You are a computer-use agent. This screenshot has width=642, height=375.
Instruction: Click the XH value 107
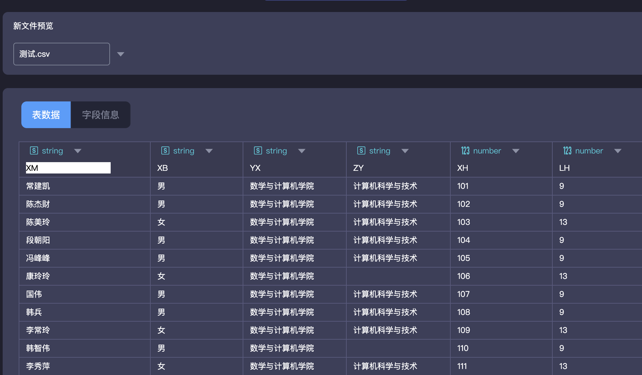click(463, 294)
